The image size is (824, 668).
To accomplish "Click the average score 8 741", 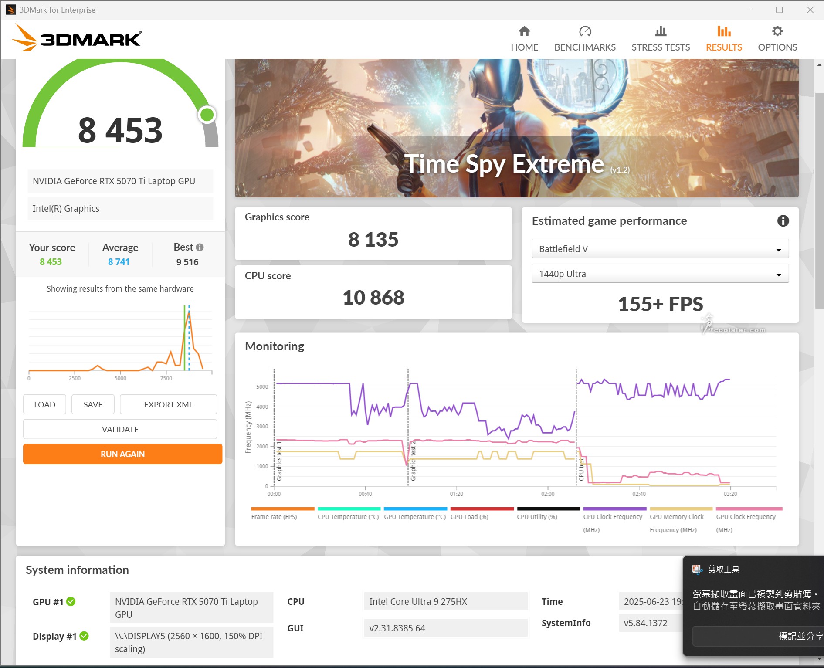I will (x=119, y=262).
